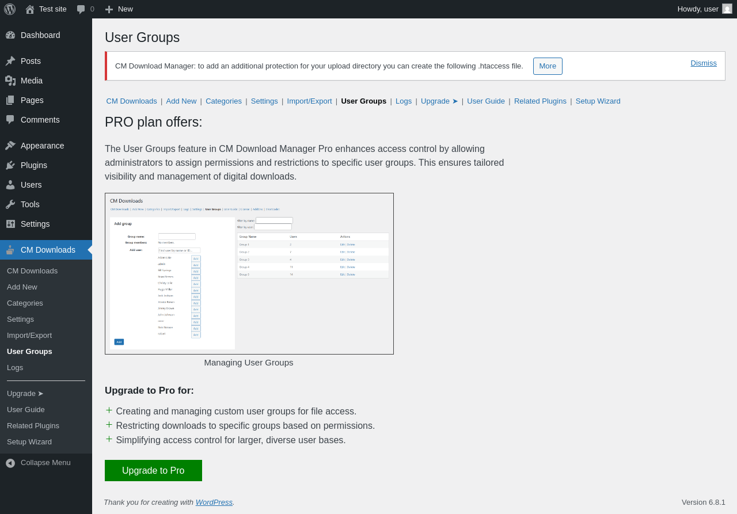
Task: Click the Posts pushpin icon
Action: click(x=10, y=61)
